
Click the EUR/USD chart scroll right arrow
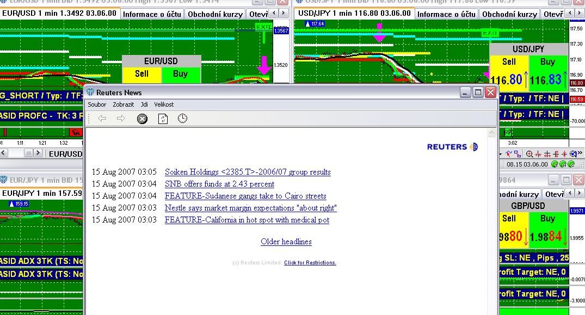[38, 153]
